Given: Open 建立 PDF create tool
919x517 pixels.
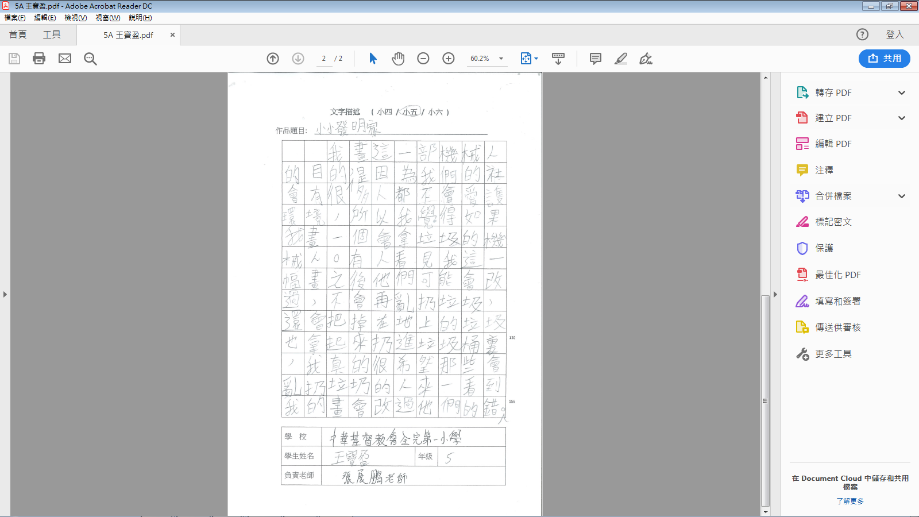Looking at the screenshot, I should 833,118.
